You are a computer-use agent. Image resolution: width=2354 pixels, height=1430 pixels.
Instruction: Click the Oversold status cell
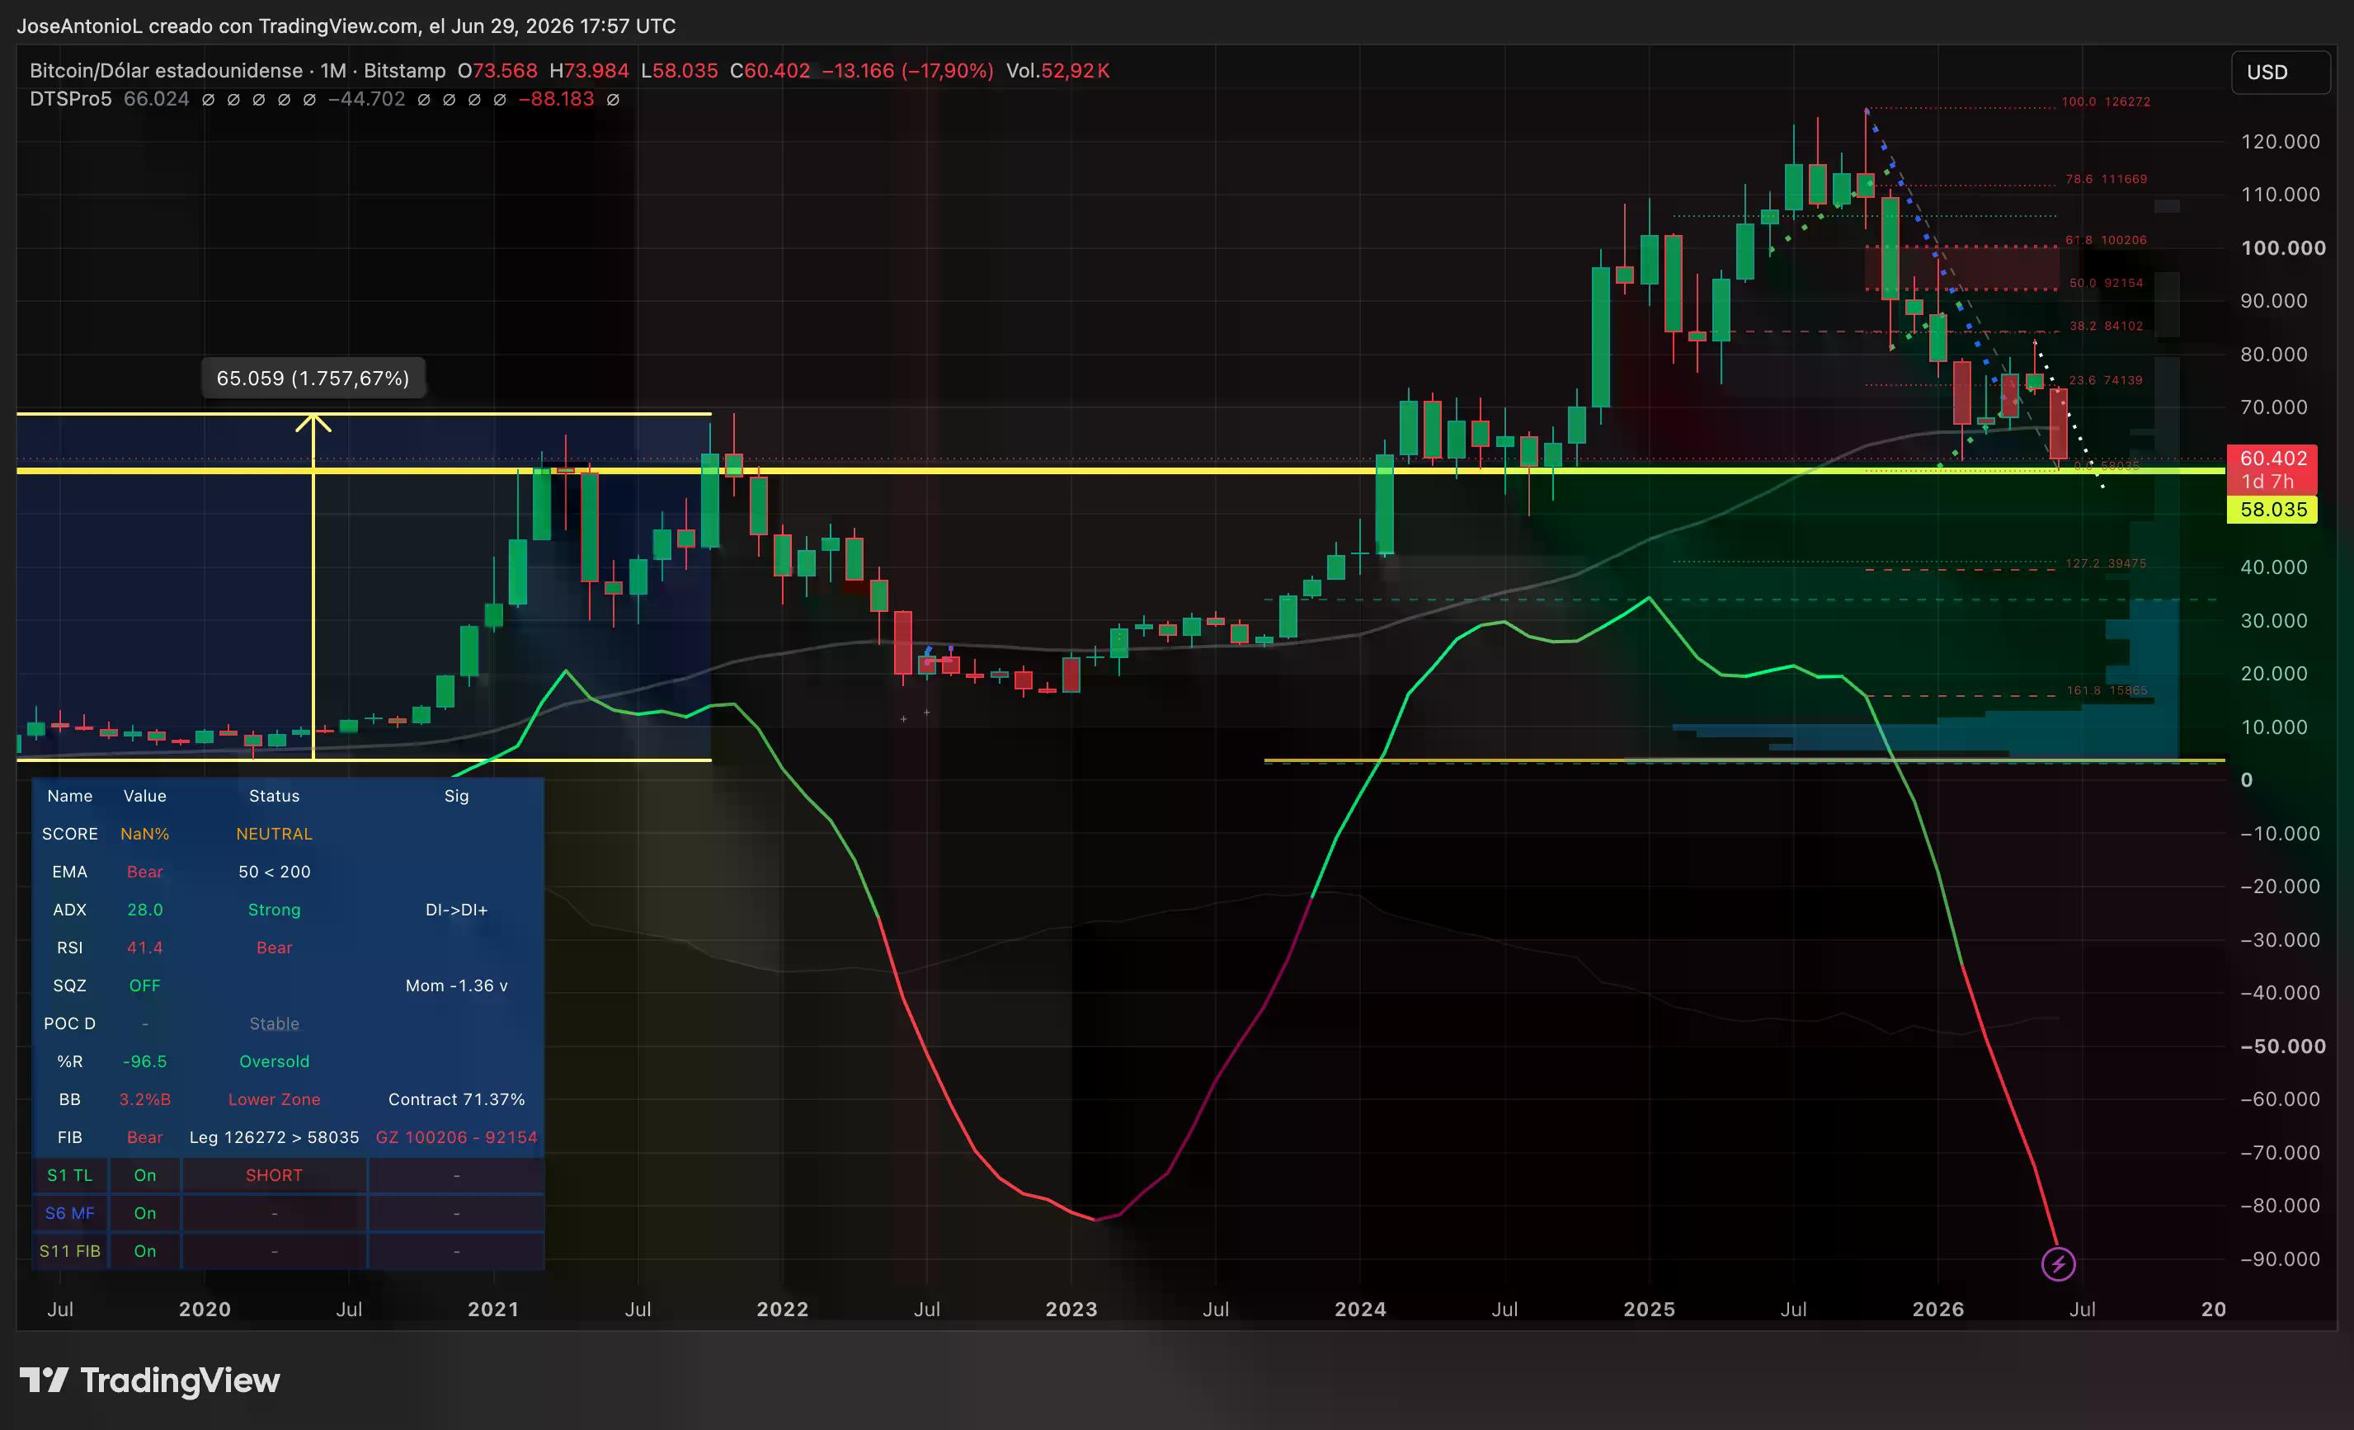coord(274,1061)
